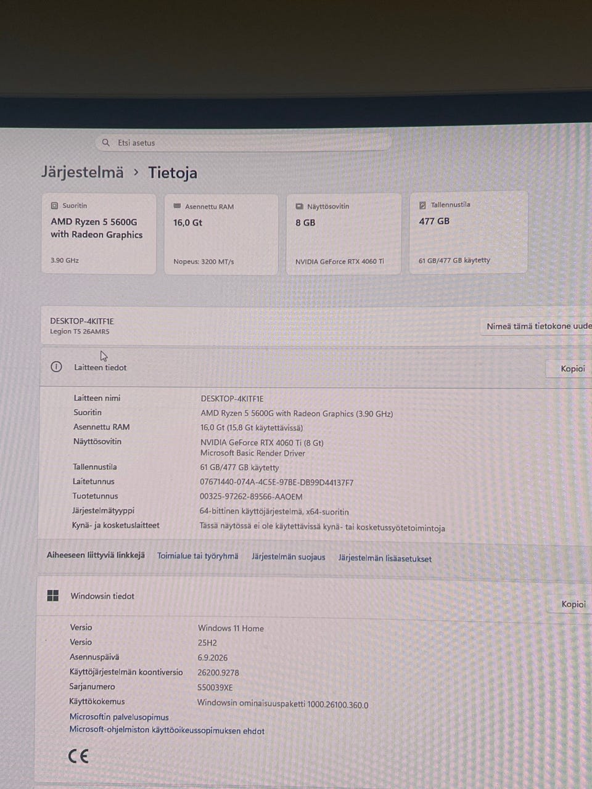Select '61 GB/477 GB käytetty' in device details

(239, 468)
